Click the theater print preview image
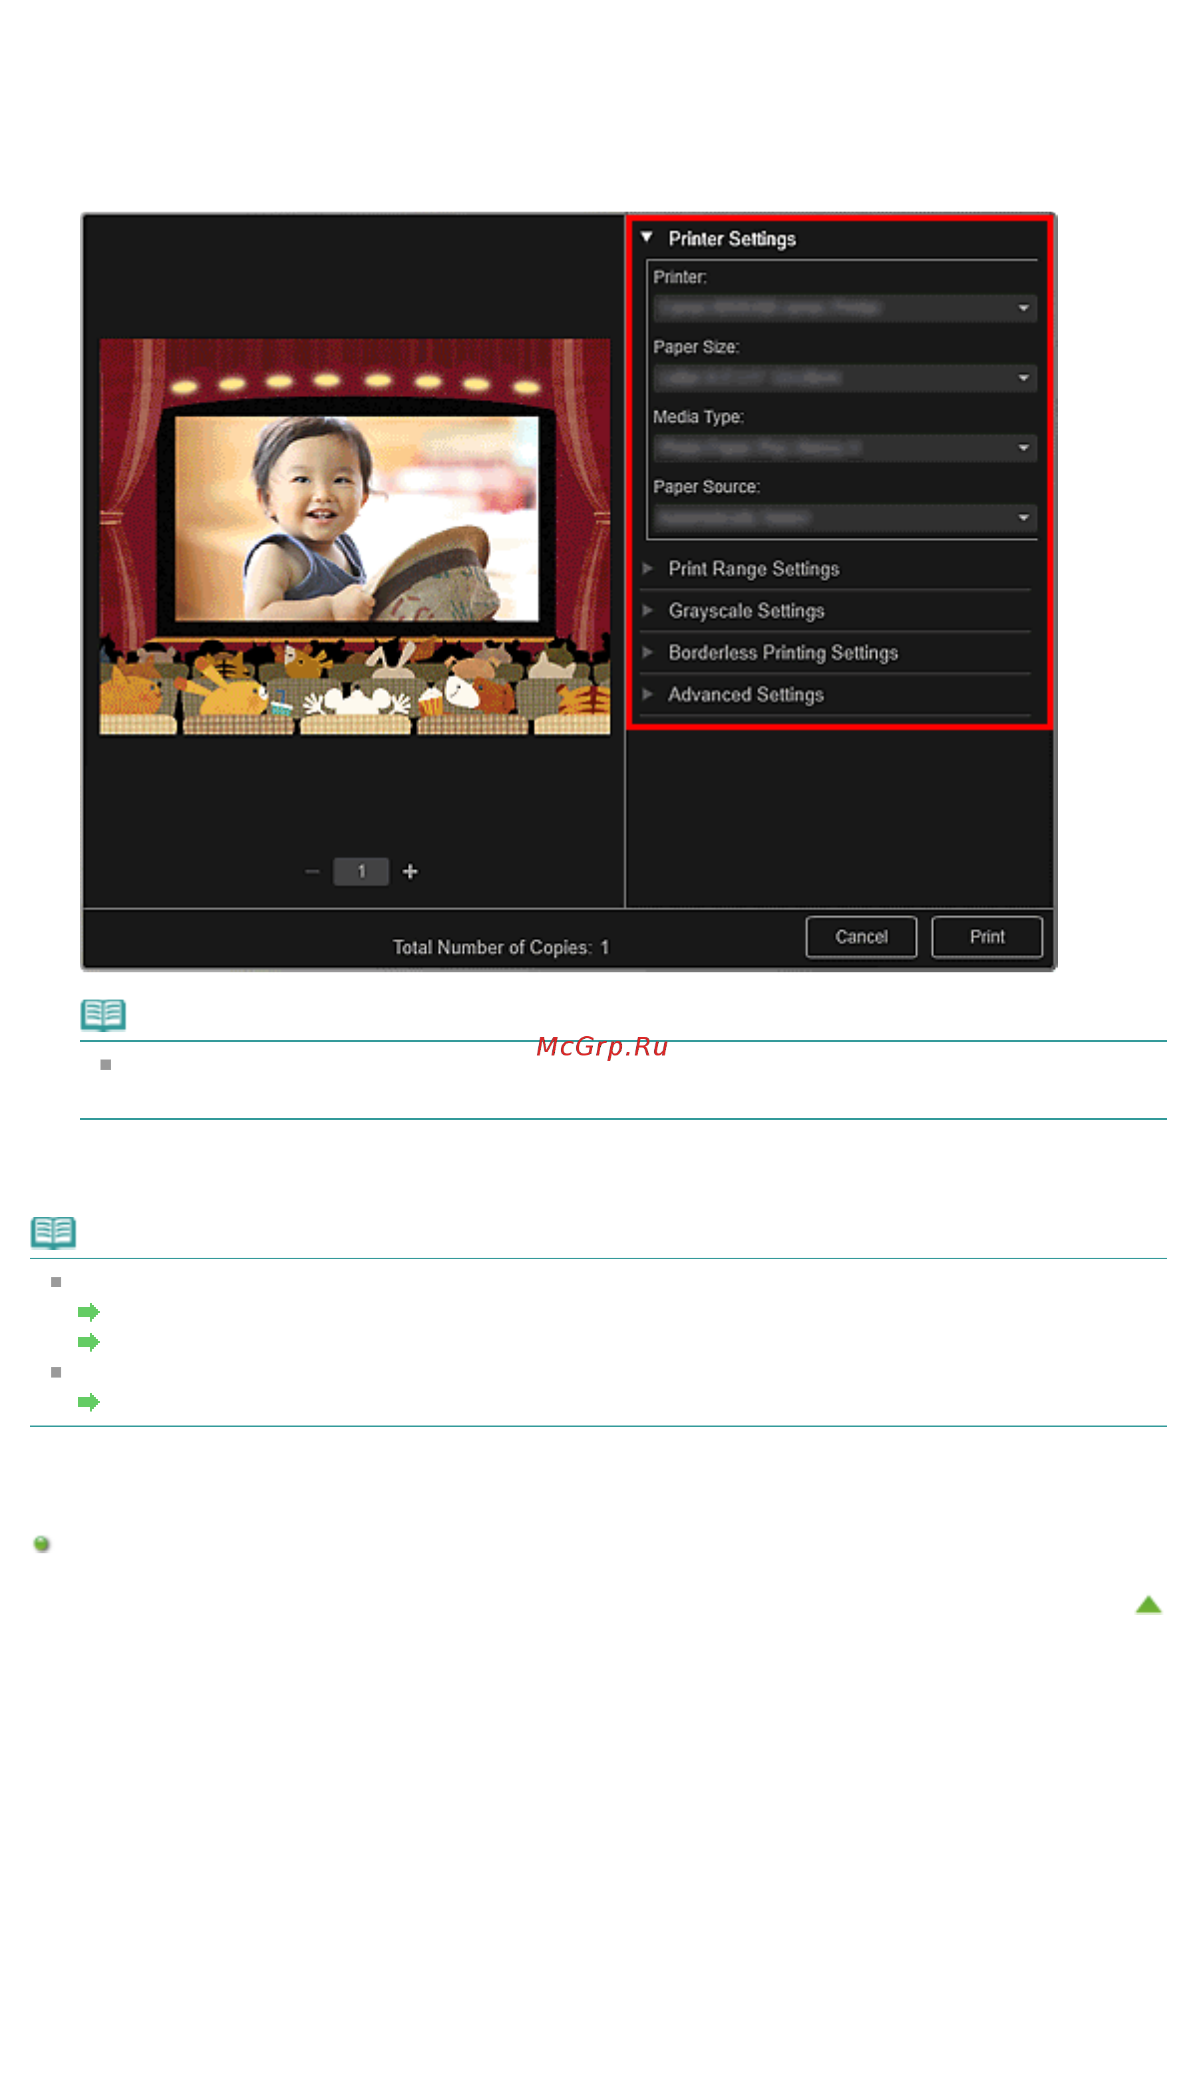1197x2091 pixels. [355, 537]
